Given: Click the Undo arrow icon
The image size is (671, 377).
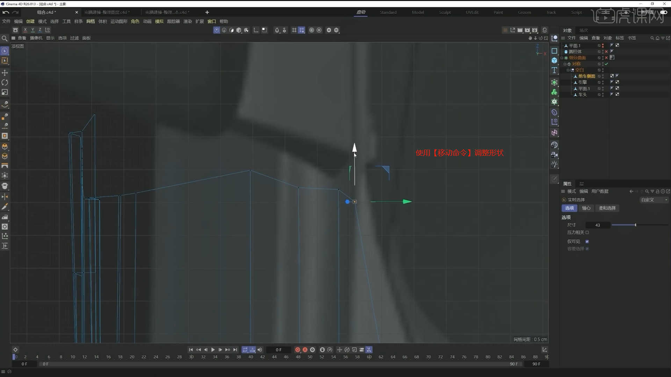Looking at the screenshot, I should pyautogui.click(x=6, y=12).
